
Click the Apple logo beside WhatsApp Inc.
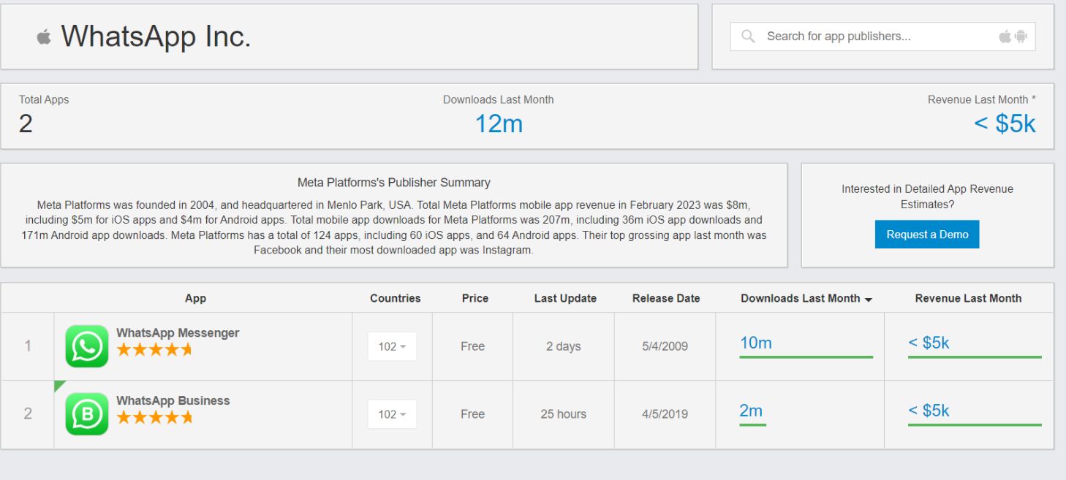coord(44,37)
